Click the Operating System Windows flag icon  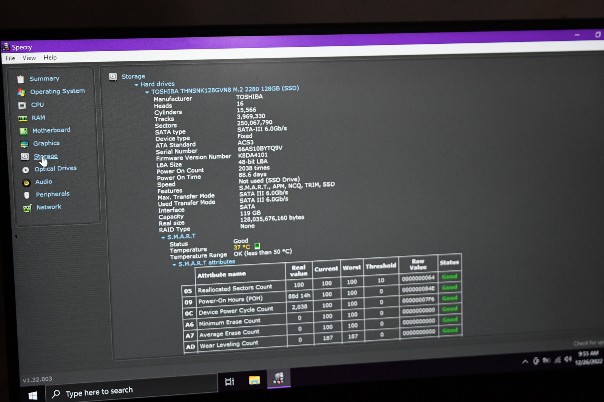(x=21, y=92)
